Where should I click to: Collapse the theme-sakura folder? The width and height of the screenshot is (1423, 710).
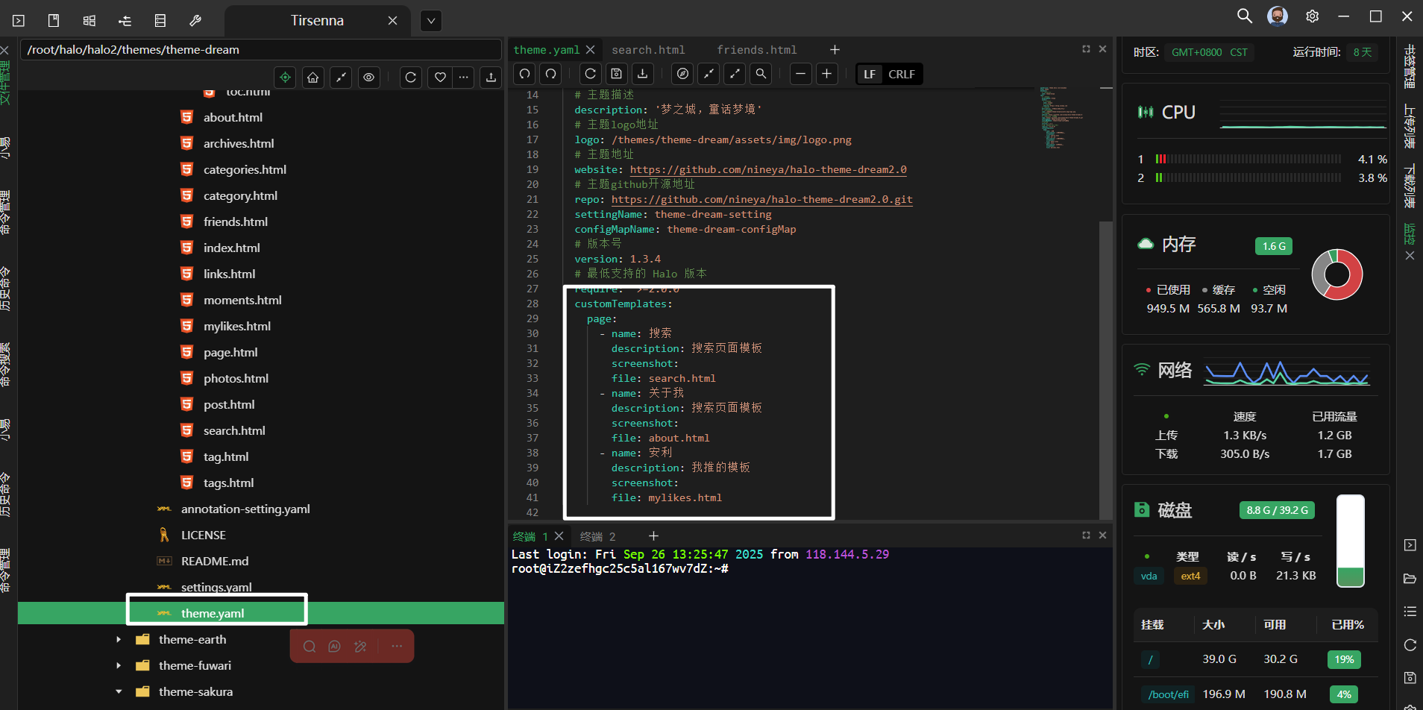pyautogui.click(x=119, y=692)
